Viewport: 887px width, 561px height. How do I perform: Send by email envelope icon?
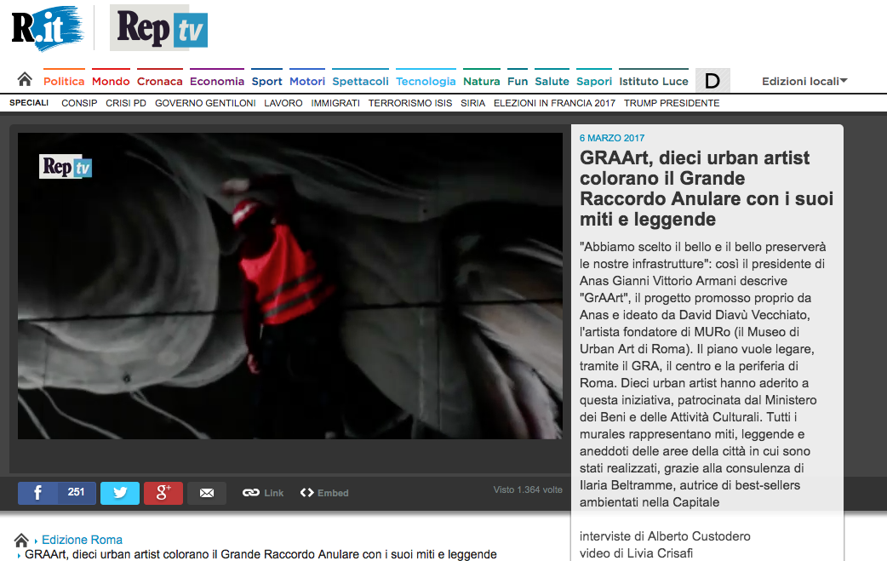tap(207, 493)
